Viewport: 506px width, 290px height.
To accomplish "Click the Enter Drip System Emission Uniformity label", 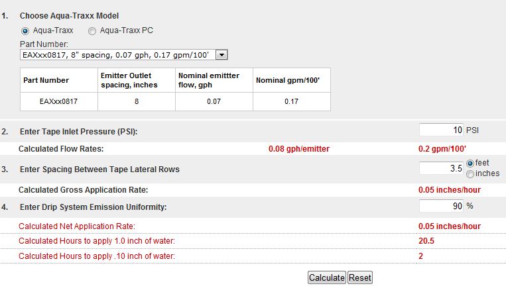I will click(94, 207).
